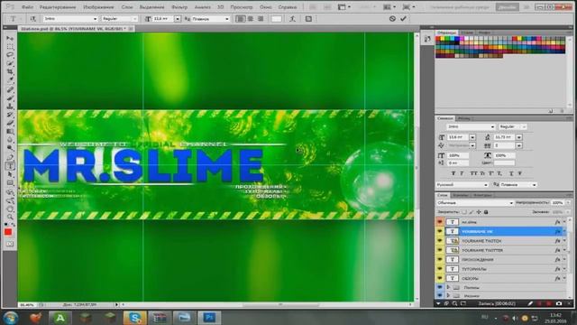Select the Horizontal Type tool
Image resolution: width=577 pixels, height=325 pixels.
pyautogui.click(x=10, y=166)
